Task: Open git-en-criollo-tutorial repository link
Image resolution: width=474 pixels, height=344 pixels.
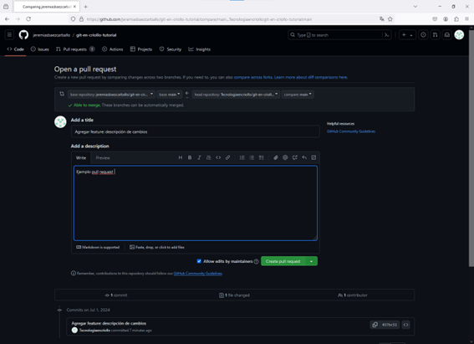Action: coord(96,35)
